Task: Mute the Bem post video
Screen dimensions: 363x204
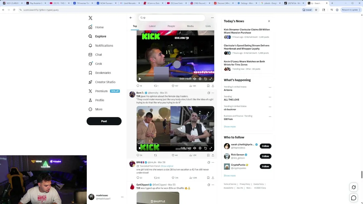Action: (x=195, y=148)
